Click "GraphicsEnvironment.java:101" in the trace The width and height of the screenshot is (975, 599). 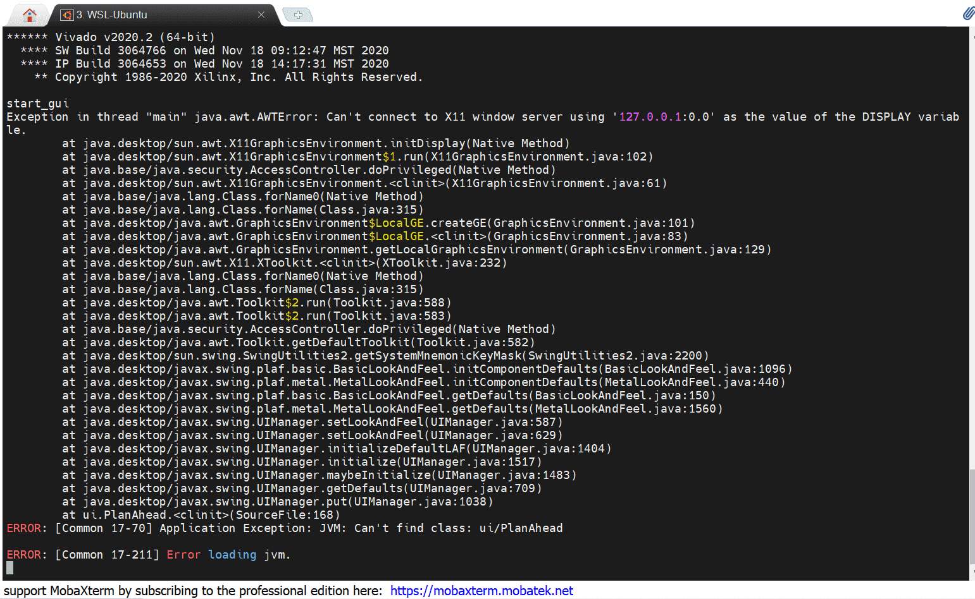pyautogui.click(x=591, y=223)
